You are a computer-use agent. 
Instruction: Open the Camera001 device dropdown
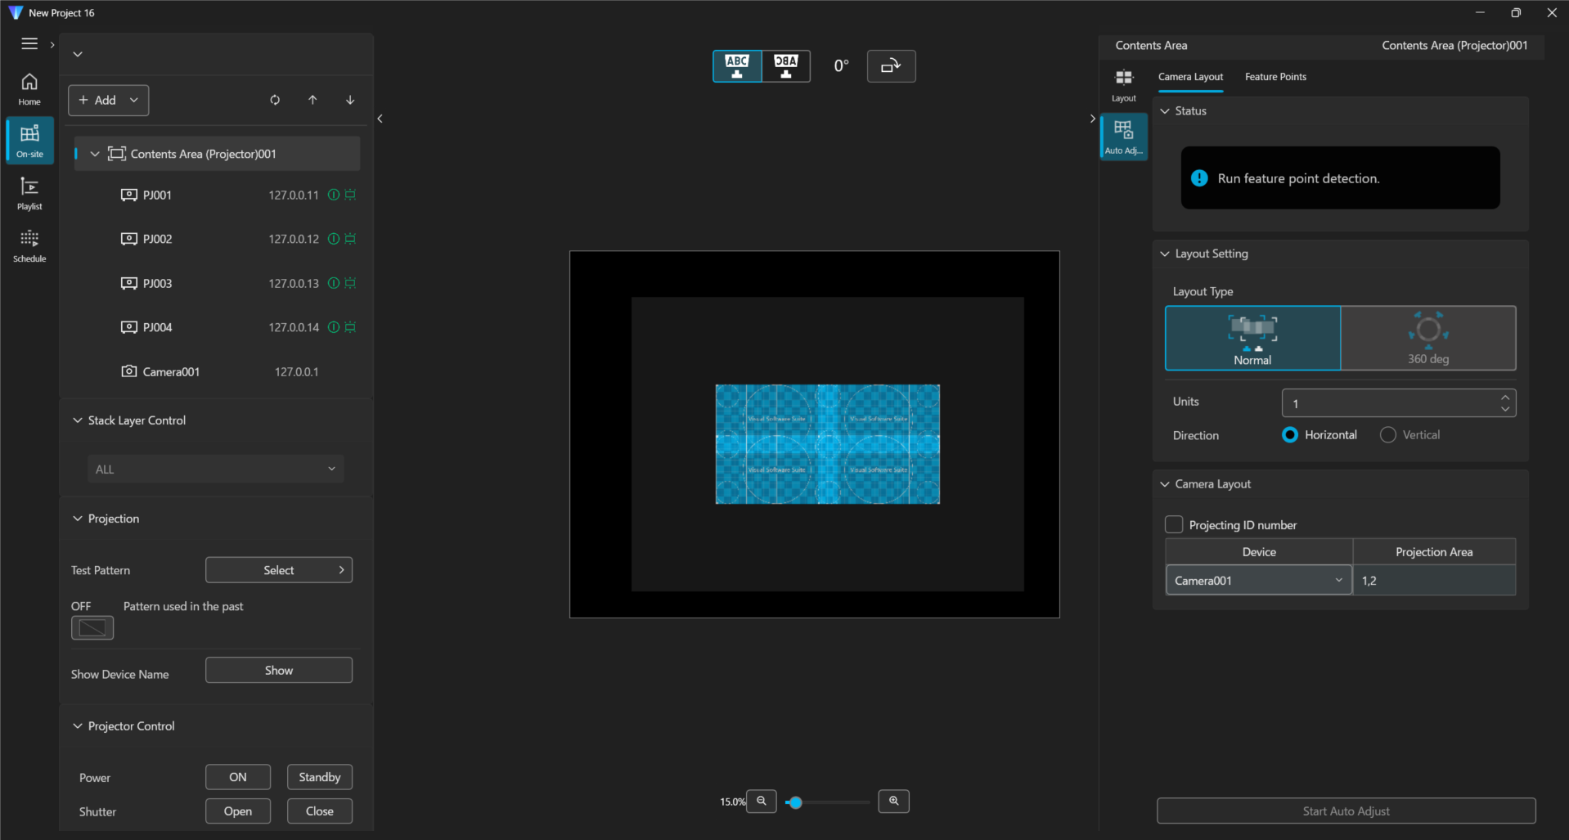[1258, 581]
